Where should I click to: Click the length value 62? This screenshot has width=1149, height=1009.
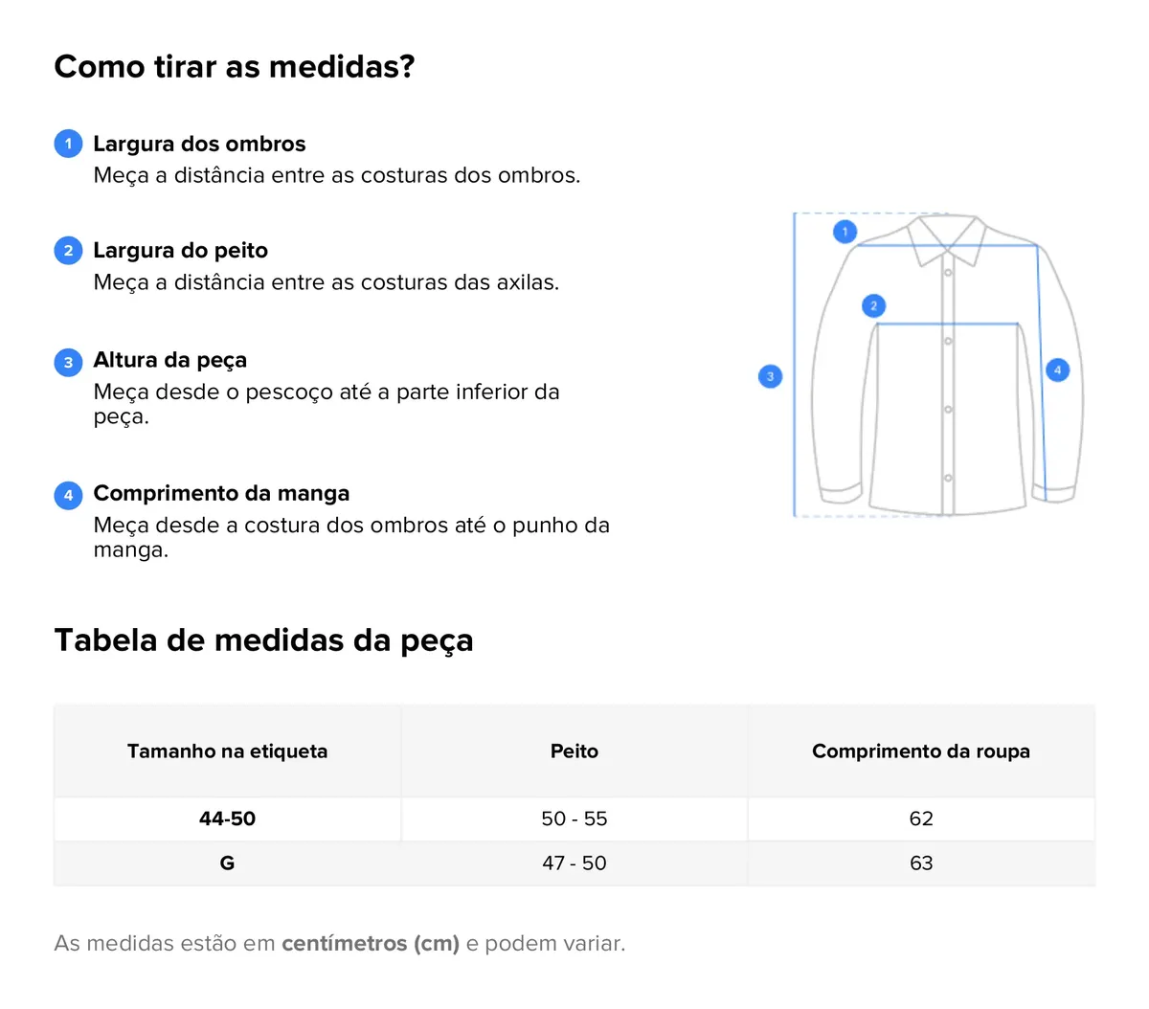tap(921, 818)
